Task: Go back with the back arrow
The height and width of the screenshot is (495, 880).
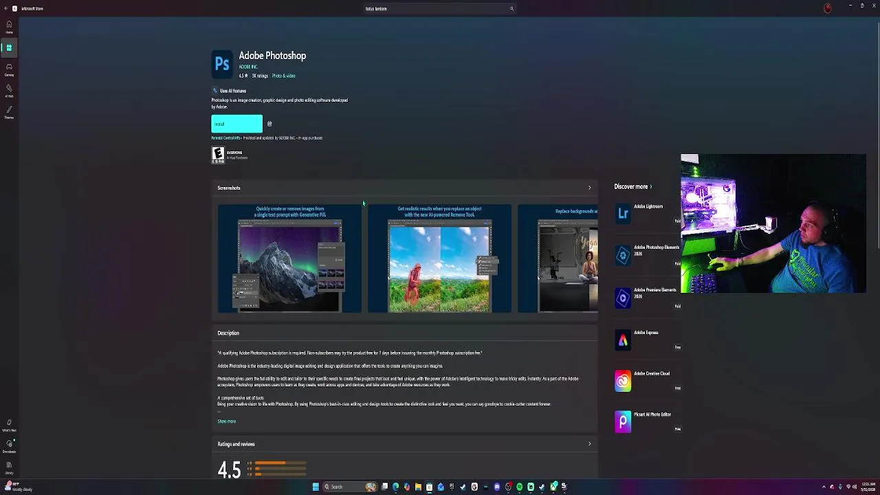Action: 5,8
